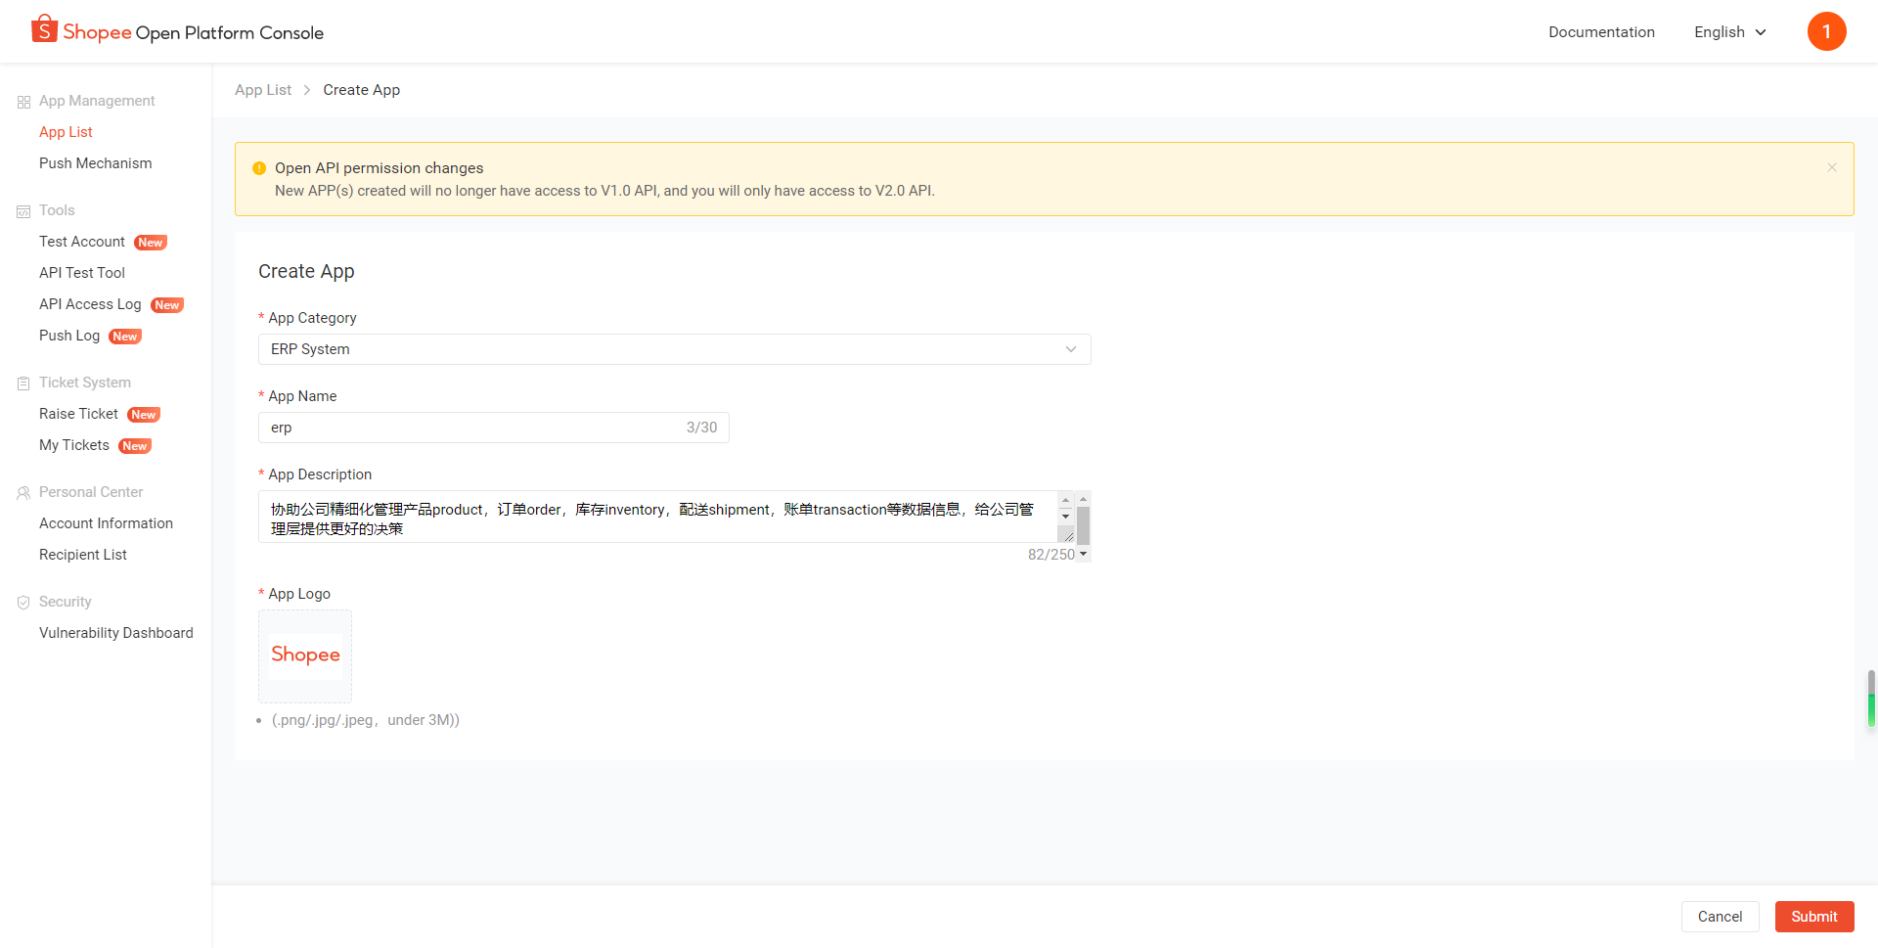Click the New badge beside API Access Log

(167, 305)
